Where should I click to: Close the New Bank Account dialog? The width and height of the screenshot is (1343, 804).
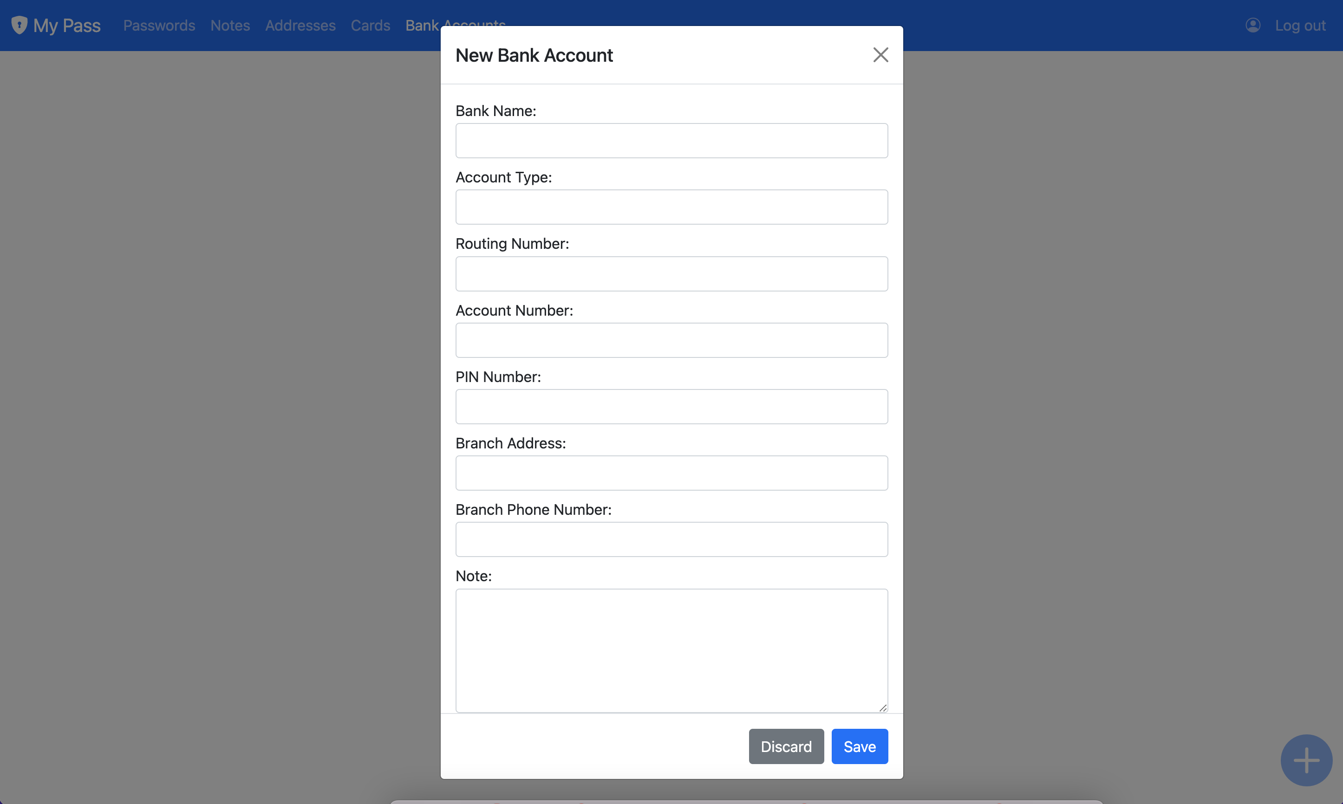click(x=880, y=55)
